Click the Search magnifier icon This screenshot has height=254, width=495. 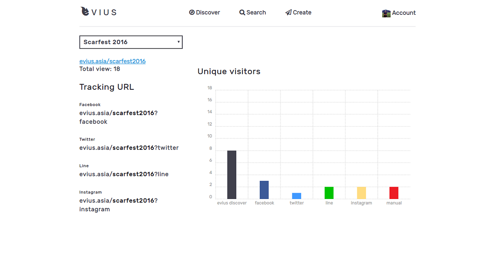click(x=242, y=12)
